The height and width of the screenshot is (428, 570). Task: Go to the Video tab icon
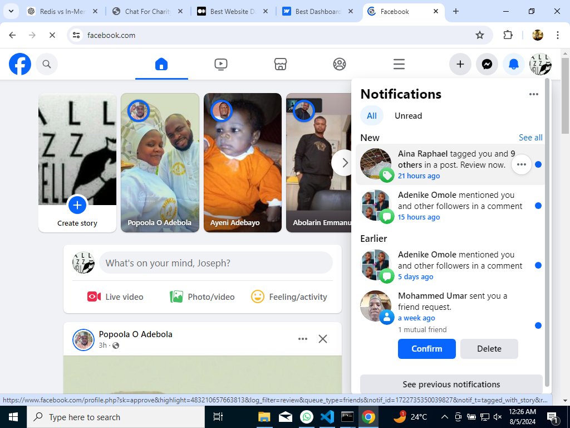(221, 65)
